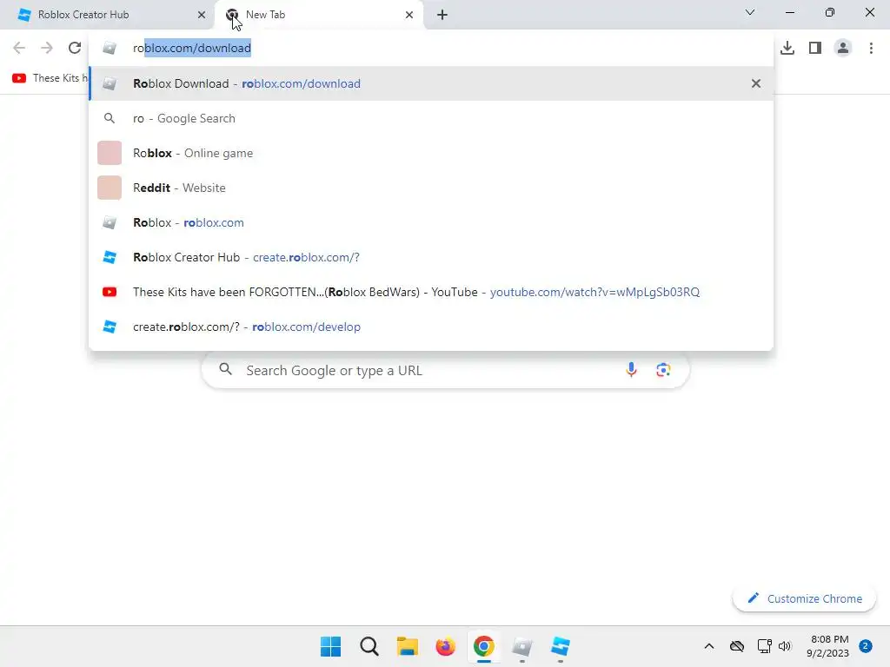Open Windows taskbar search

tap(369, 646)
